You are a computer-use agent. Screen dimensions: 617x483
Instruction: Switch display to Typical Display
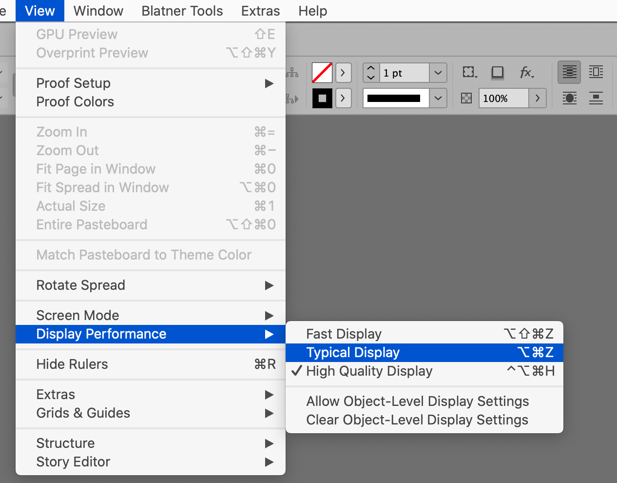[352, 352]
